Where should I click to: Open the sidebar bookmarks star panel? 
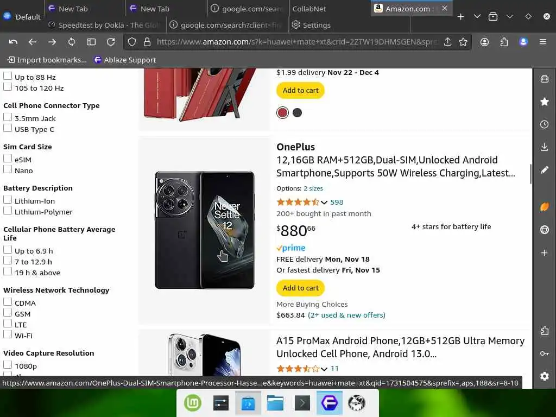coord(545,102)
